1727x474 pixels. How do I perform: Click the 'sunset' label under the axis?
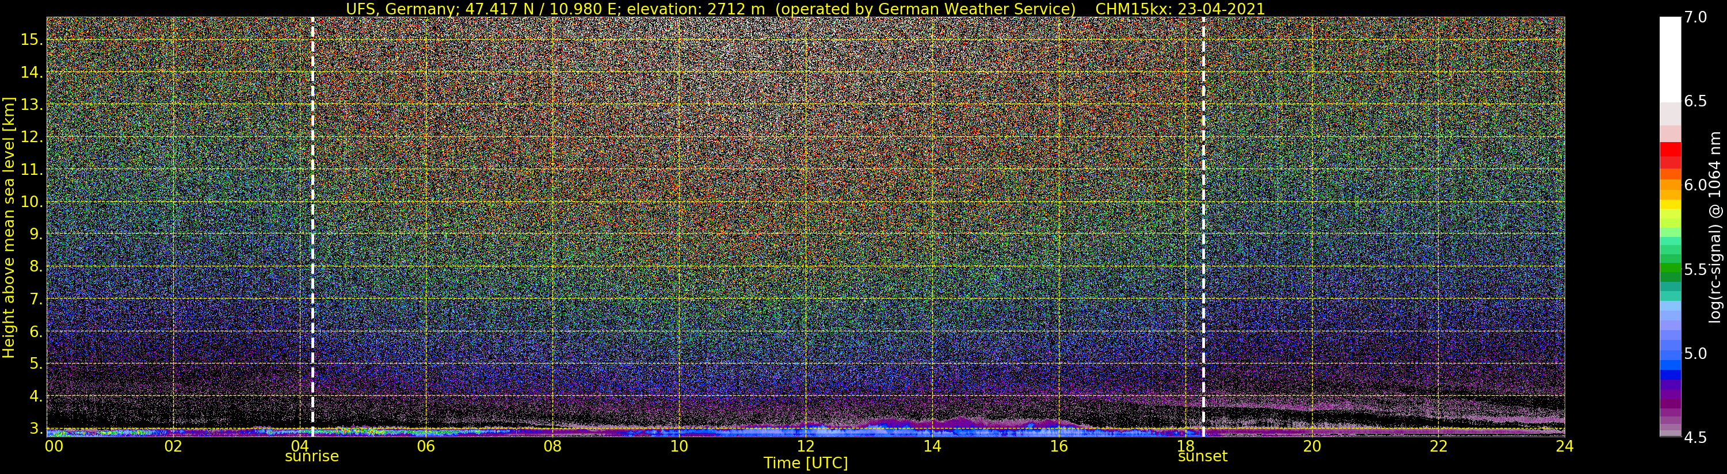click(x=1203, y=457)
